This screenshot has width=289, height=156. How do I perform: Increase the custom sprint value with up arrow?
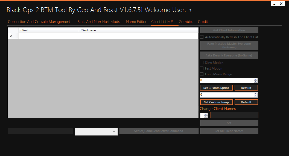(x=255, y=79)
